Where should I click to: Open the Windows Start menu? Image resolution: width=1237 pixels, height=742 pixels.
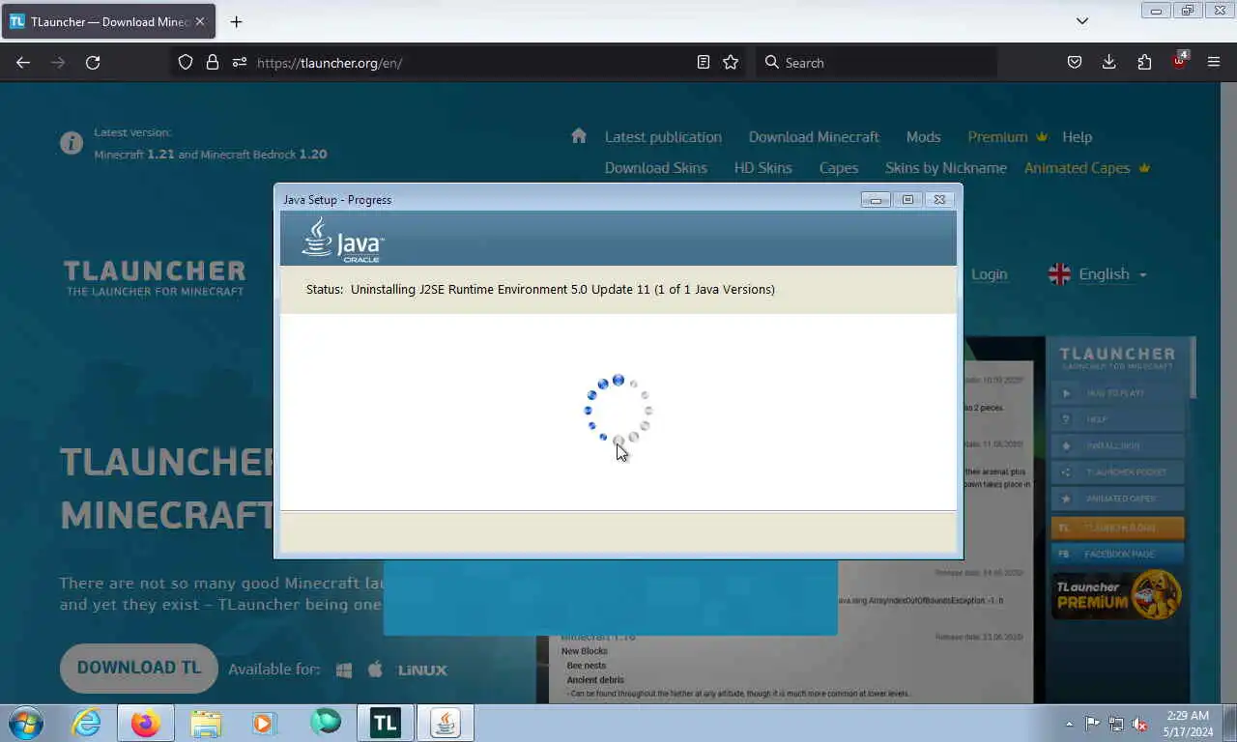[25, 723]
